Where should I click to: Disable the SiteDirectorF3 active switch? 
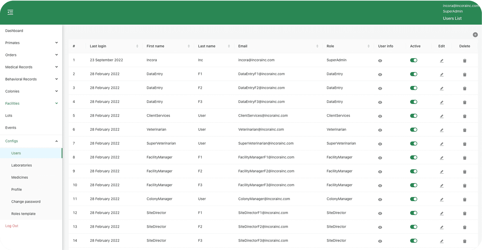pos(413,241)
